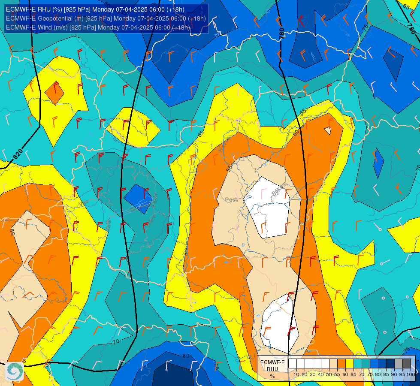Click the 780 geopotential contour label
The width and height of the screenshot is (420, 386).
click(x=281, y=33)
